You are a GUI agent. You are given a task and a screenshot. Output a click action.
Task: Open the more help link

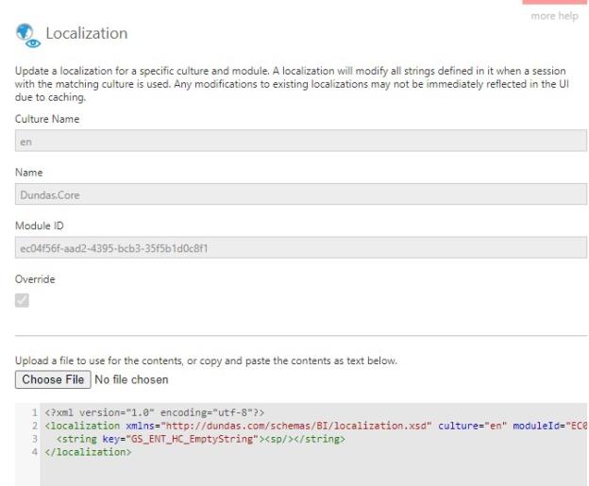[x=555, y=17]
